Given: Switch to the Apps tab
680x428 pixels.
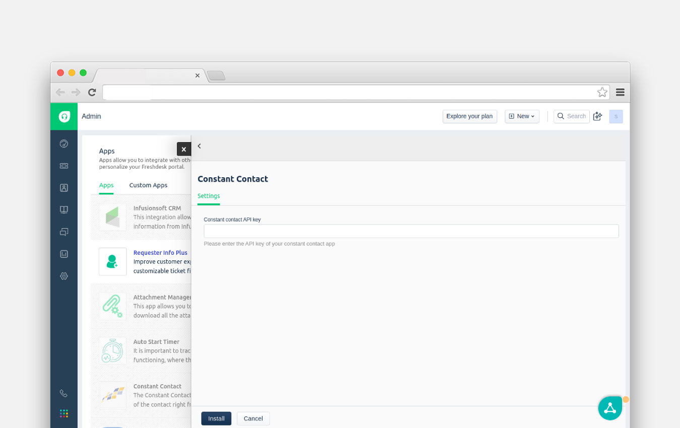Looking at the screenshot, I should 106,185.
